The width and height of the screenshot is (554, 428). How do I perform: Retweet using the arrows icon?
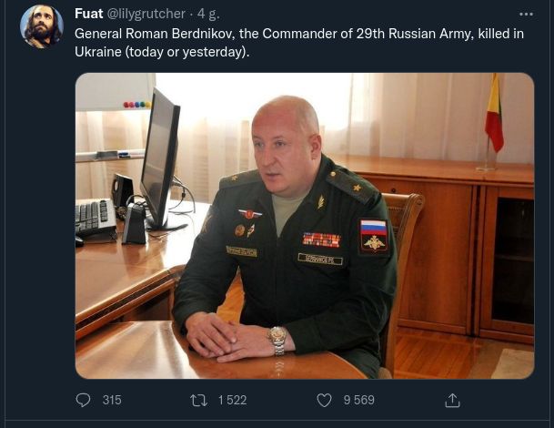198,401
